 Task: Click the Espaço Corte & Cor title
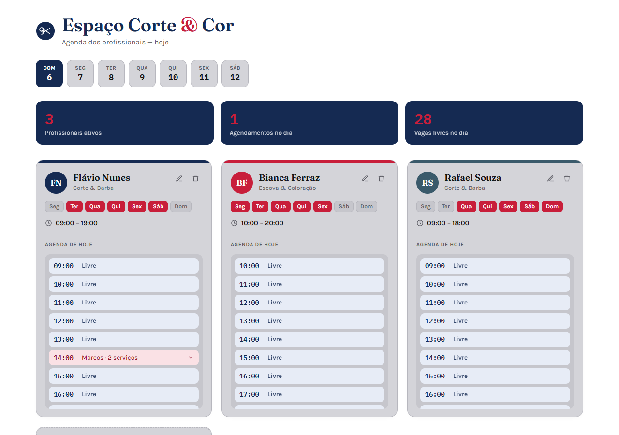pyautogui.click(x=148, y=26)
